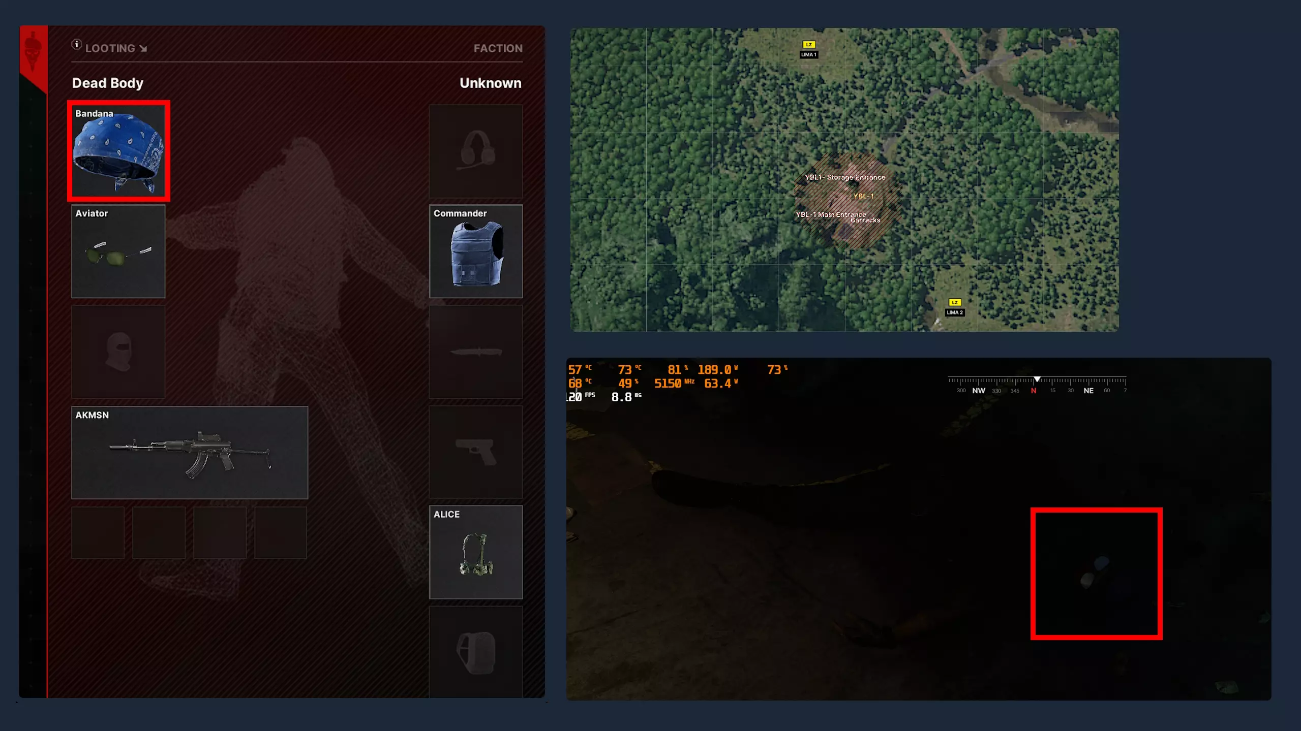Select the Commander body armor
The height and width of the screenshot is (731, 1301).
476,251
